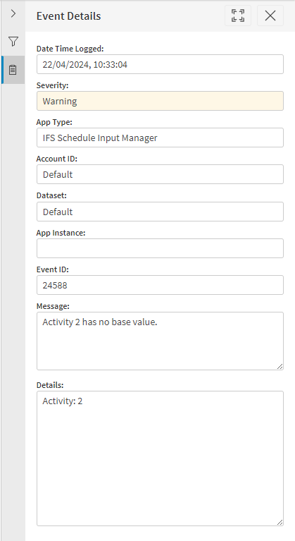This screenshot has height=541, width=295.
Task: Click inside the Message text area
Action: [x=160, y=341]
